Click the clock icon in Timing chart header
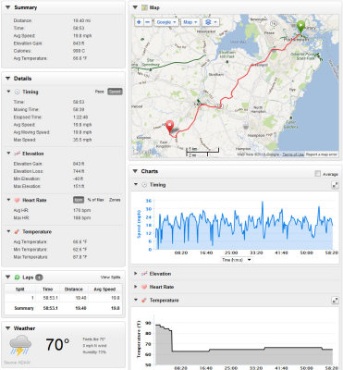 (x=144, y=185)
